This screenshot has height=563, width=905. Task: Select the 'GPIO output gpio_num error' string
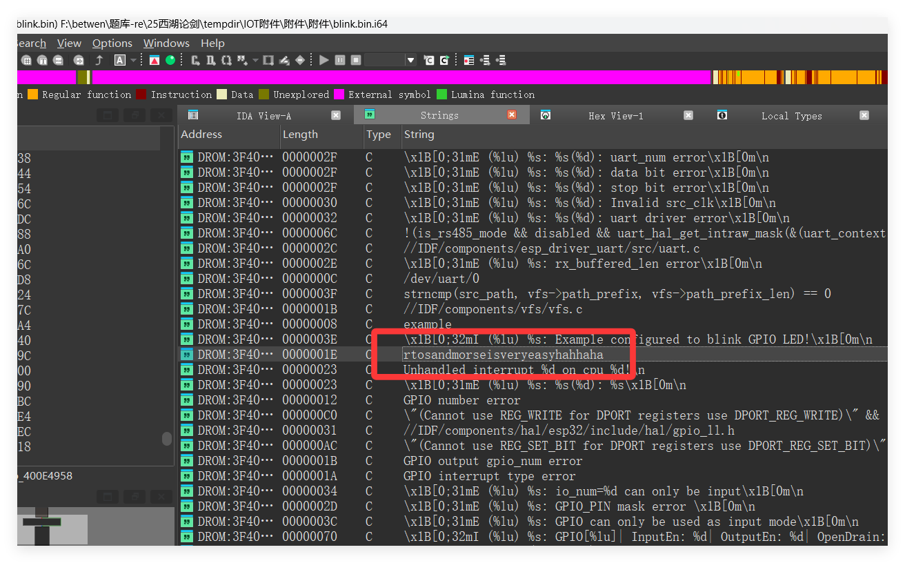pos(493,461)
